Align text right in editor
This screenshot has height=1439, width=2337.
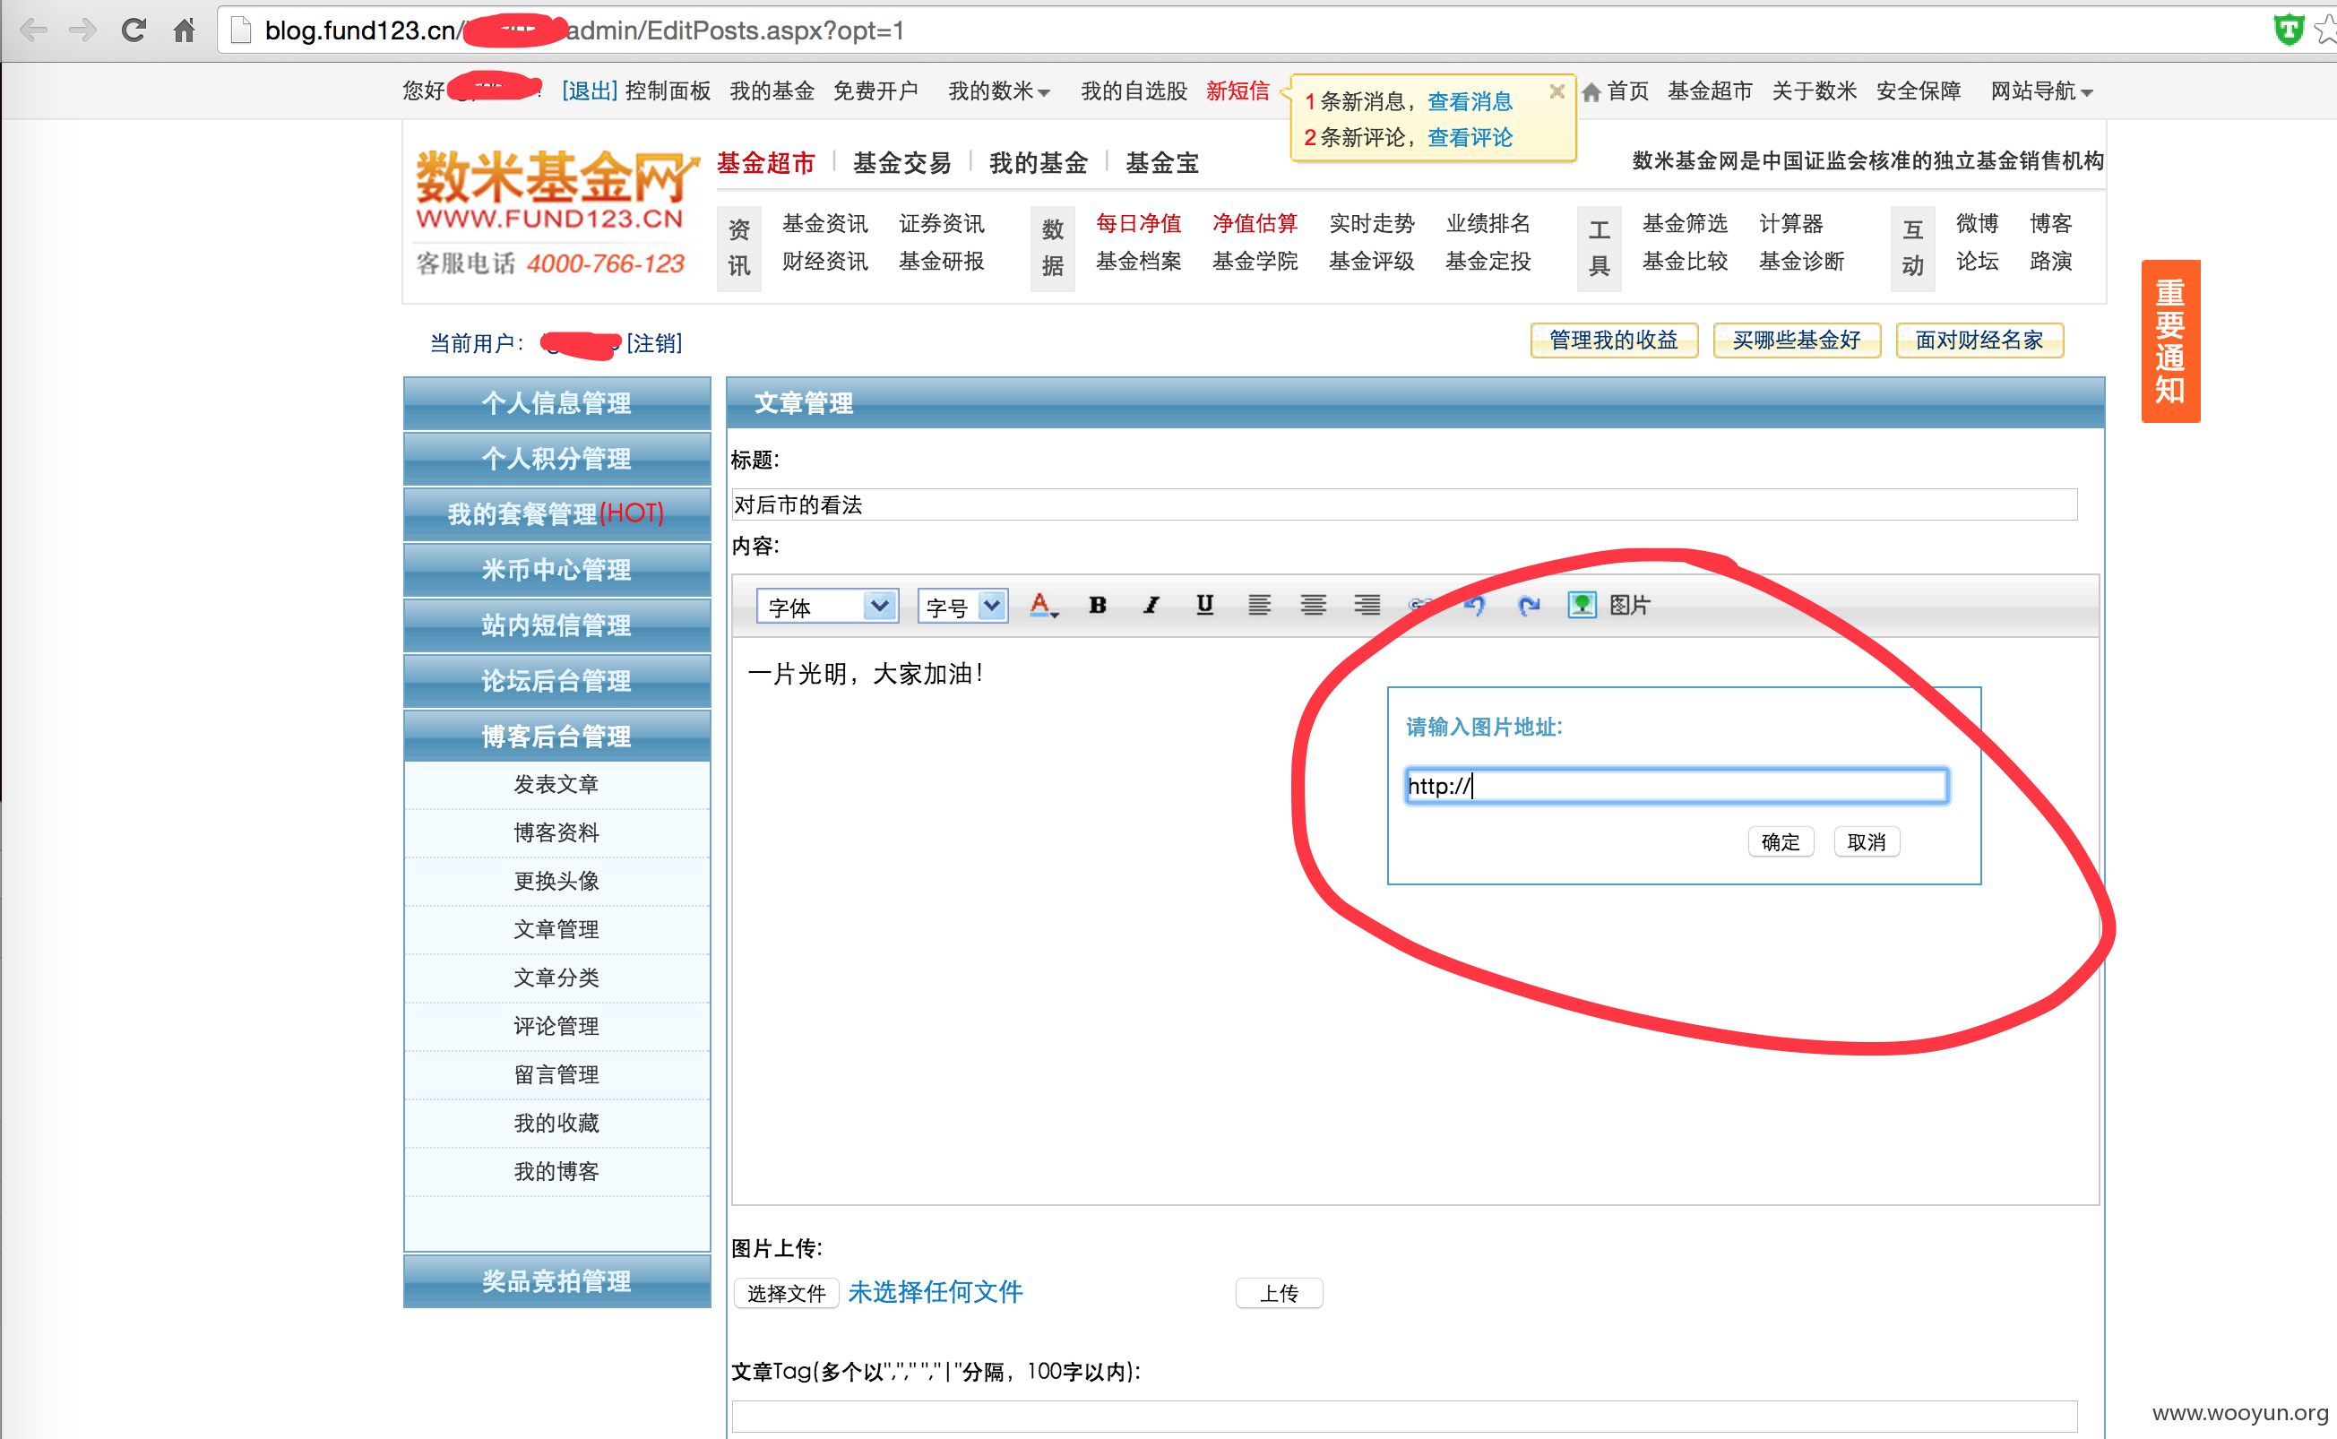click(1367, 606)
